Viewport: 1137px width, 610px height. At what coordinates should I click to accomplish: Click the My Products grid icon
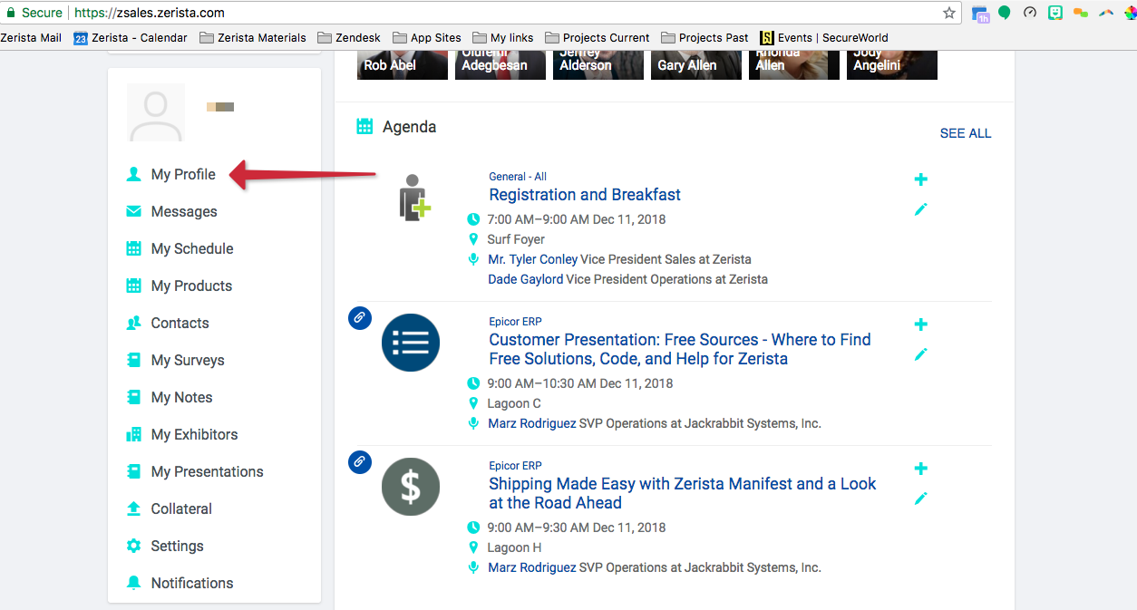point(134,286)
